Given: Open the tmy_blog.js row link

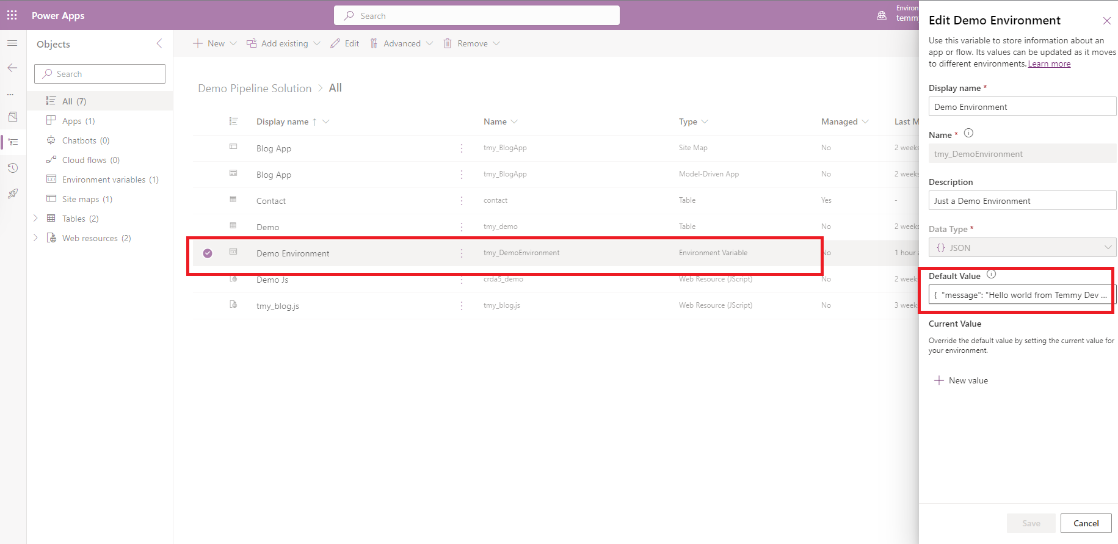Looking at the screenshot, I should [278, 306].
